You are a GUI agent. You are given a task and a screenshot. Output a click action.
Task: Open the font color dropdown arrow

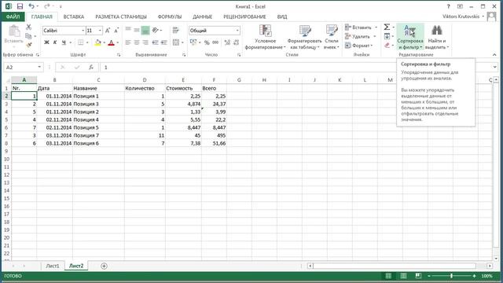[x=117, y=42]
